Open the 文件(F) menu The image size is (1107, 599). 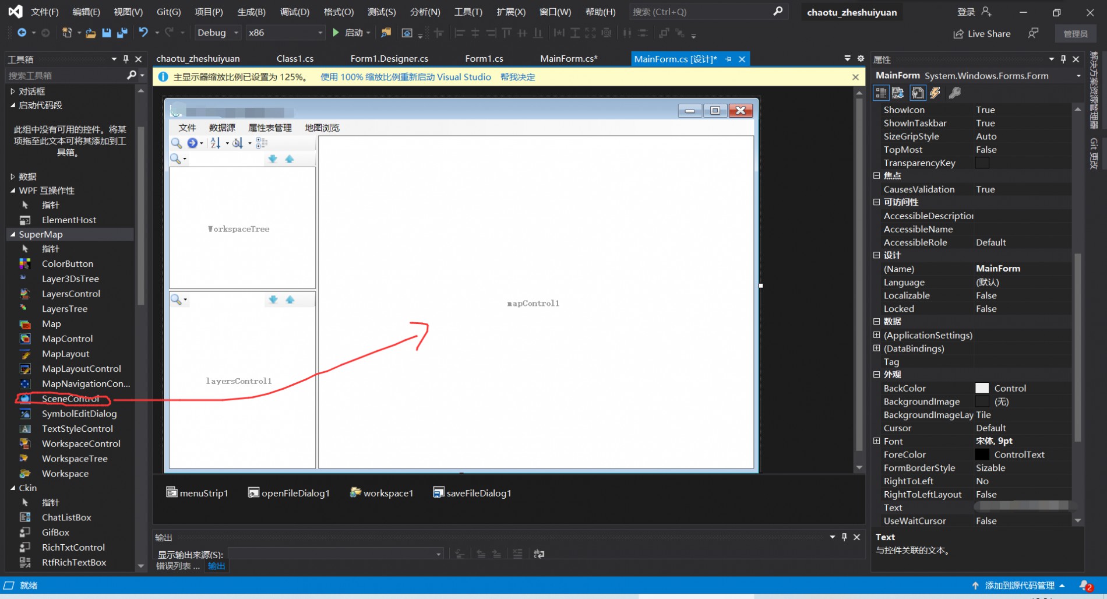point(45,12)
